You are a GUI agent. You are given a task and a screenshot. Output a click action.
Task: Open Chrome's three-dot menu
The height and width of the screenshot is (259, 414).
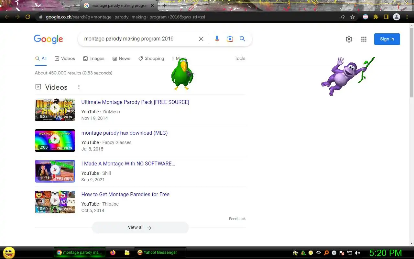407,17
